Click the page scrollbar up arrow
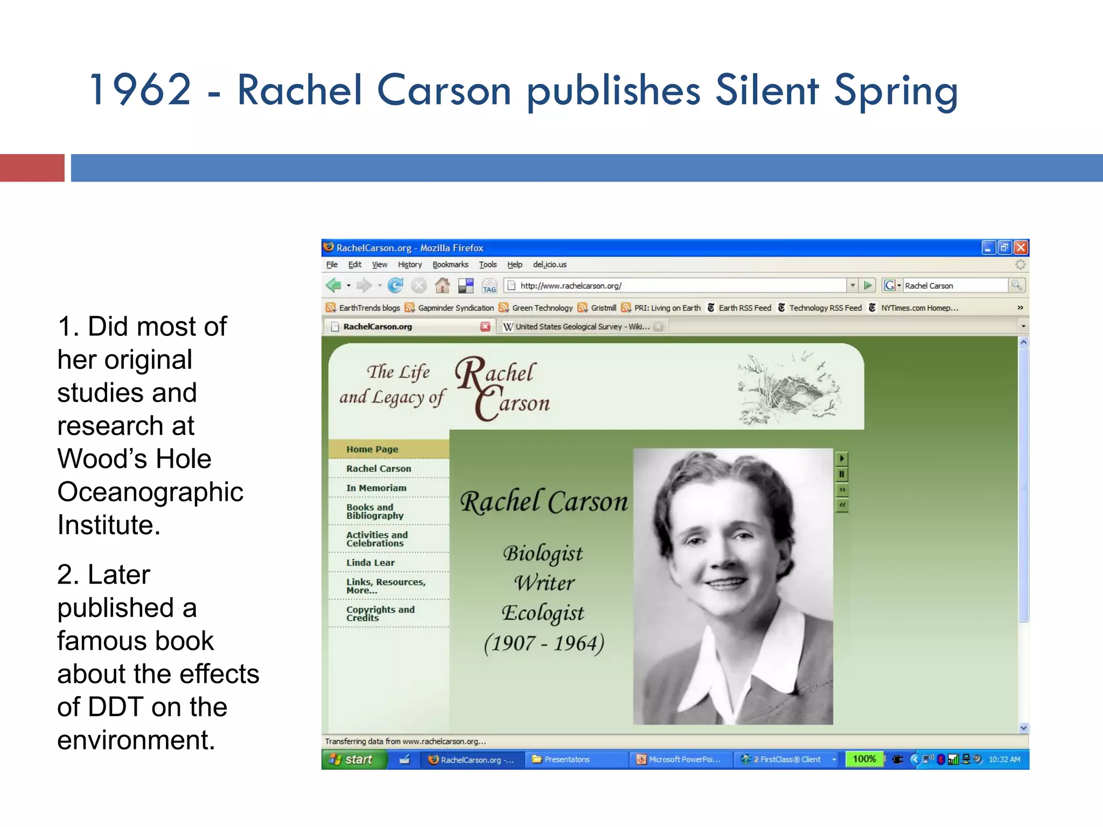This screenshot has height=827, width=1103. coord(1023,342)
